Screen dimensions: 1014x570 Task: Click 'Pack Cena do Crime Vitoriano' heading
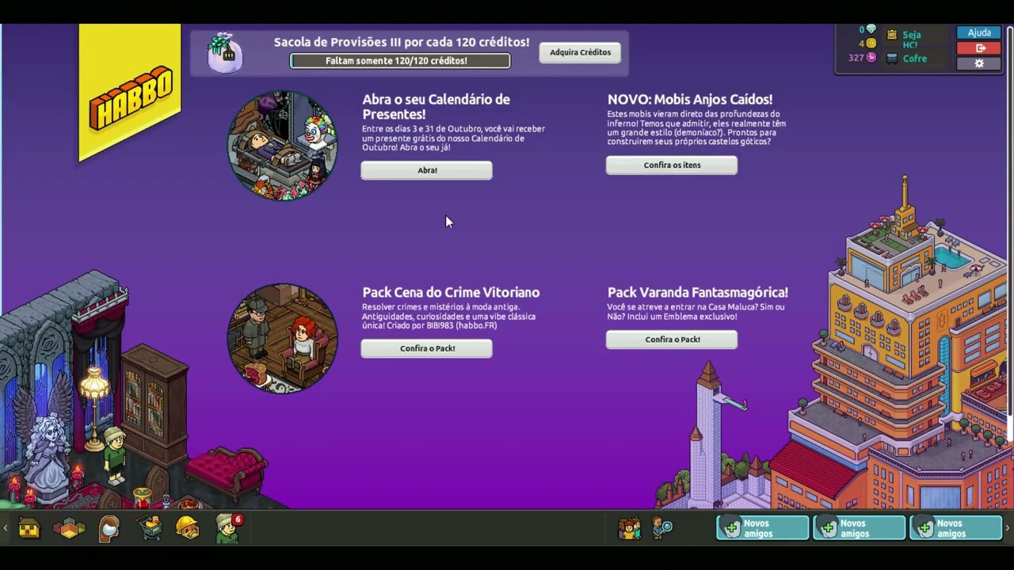pyautogui.click(x=451, y=292)
